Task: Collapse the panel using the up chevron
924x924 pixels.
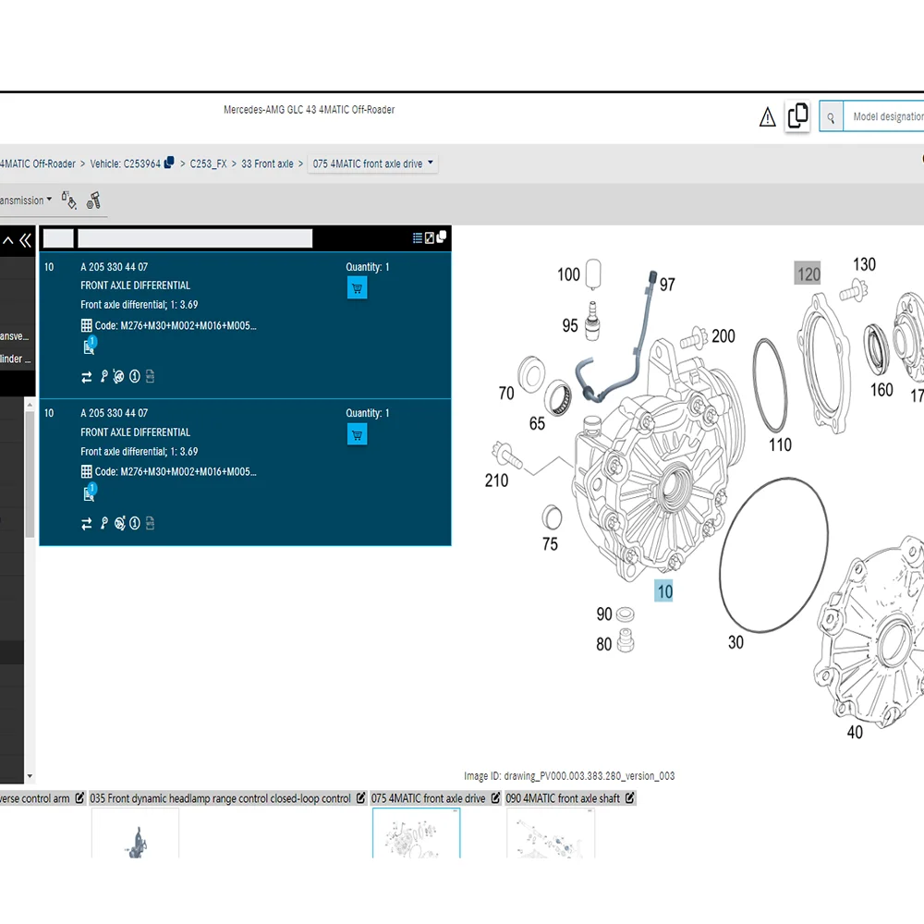Action: coord(8,240)
